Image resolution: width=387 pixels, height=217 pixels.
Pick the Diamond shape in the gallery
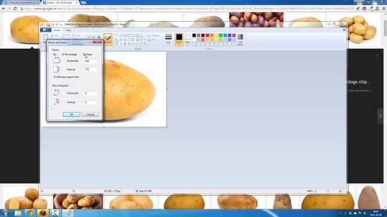coord(121,40)
